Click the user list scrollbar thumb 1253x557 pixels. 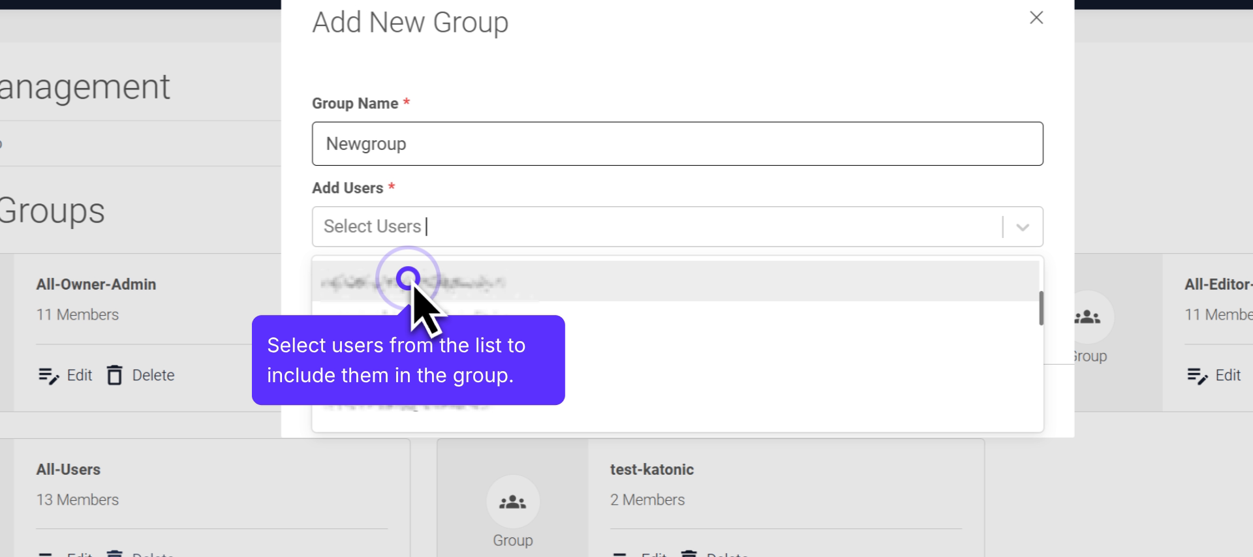pos(1041,308)
